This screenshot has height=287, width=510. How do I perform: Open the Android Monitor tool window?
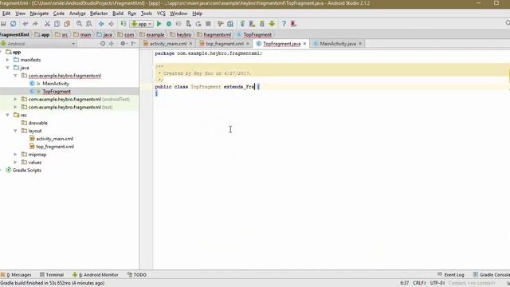click(x=96, y=275)
